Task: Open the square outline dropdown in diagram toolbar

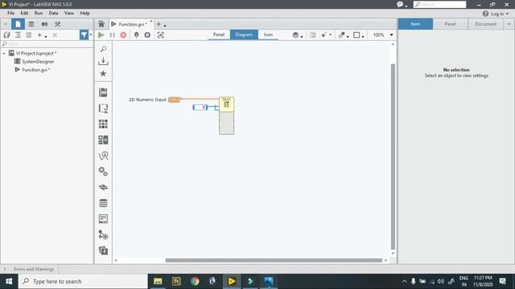Action: (359, 35)
